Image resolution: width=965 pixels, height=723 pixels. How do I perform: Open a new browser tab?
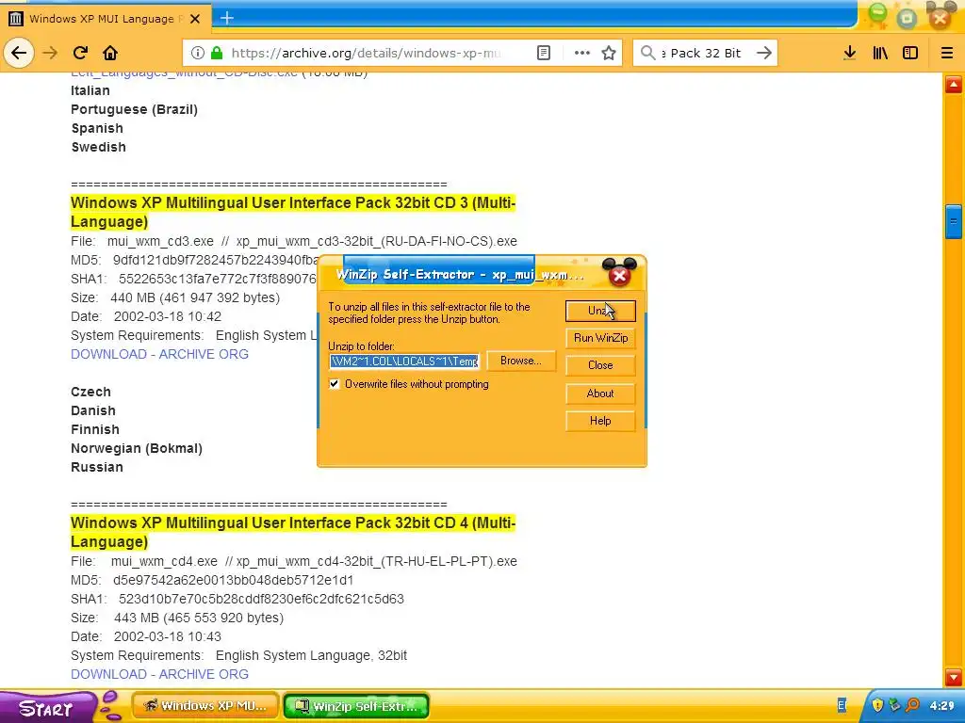(226, 18)
